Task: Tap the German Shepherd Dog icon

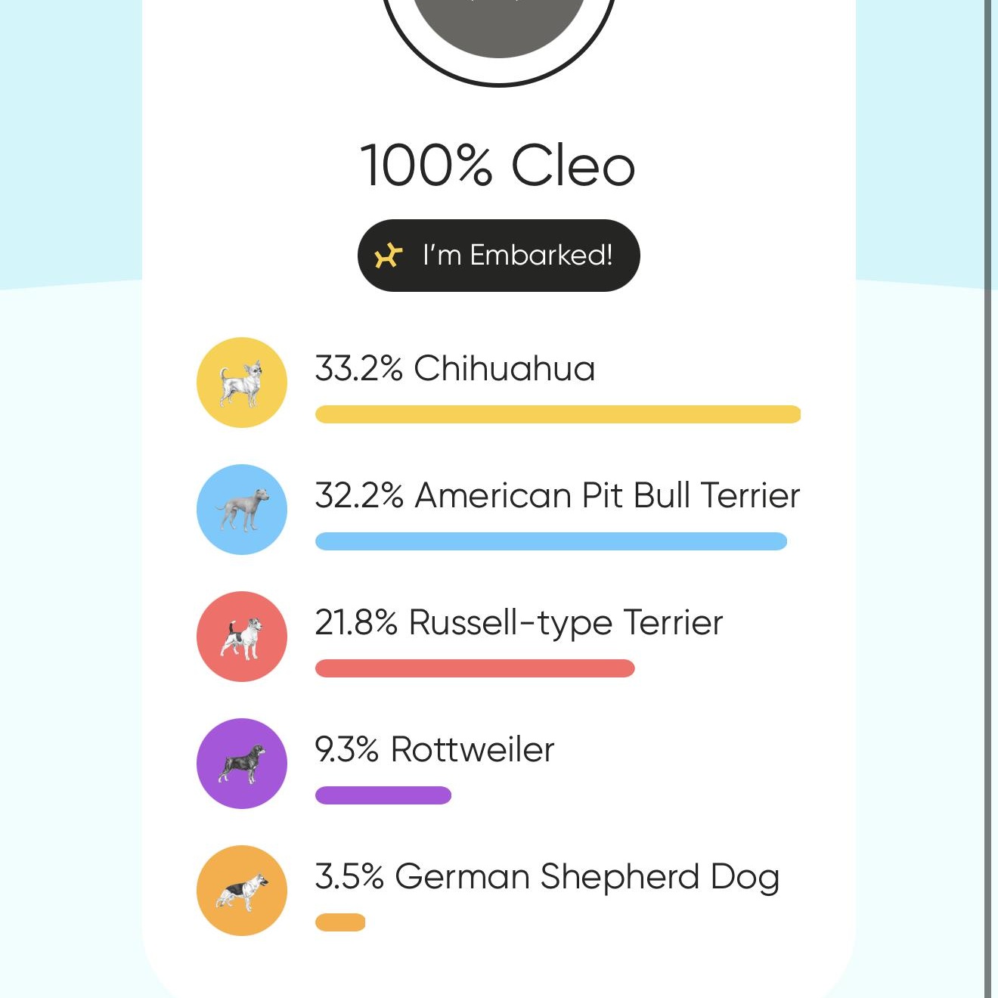Action: (242, 891)
